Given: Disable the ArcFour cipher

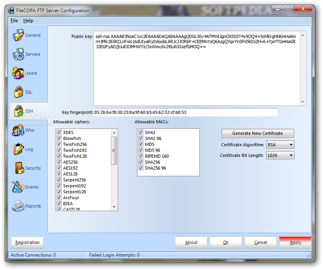Looking at the screenshot, I should 59,198.
